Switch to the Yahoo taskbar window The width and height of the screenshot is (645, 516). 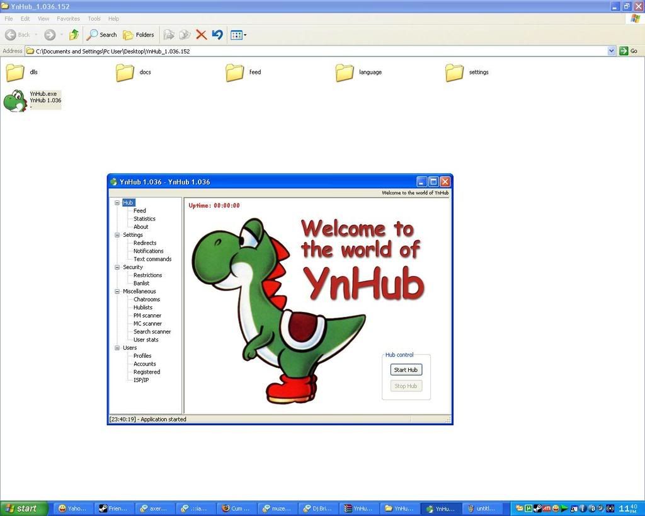pyautogui.click(x=73, y=508)
